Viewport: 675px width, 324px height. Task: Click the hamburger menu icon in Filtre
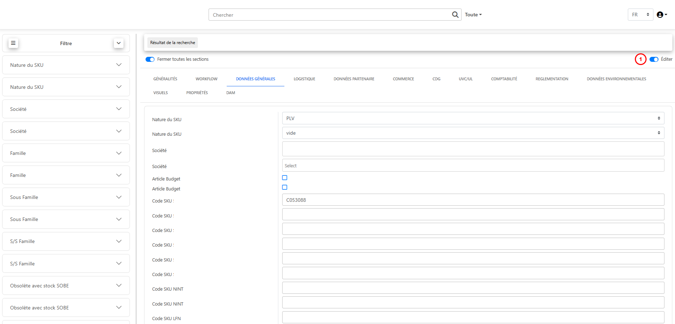tap(13, 43)
